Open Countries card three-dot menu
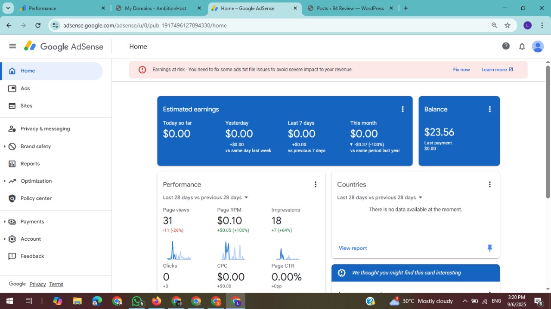Viewport: 551px width, 309px height. (x=489, y=184)
